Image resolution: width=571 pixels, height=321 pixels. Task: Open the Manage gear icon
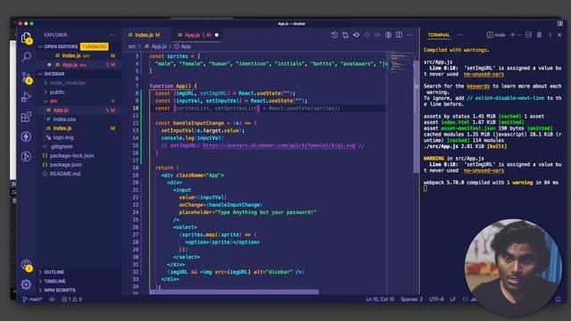pos(26,284)
